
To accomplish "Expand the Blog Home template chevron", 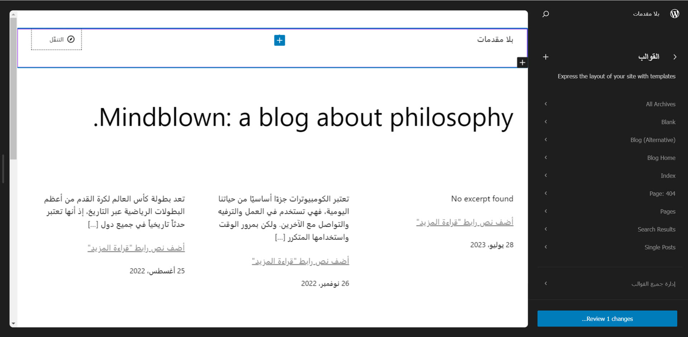I will pyautogui.click(x=546, y=157).
